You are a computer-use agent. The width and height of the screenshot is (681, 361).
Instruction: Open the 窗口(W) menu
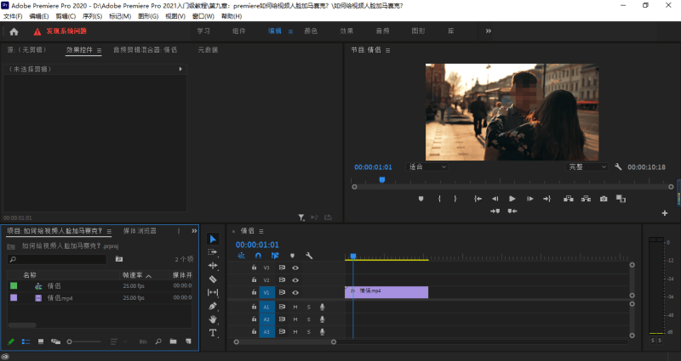[203, 16]
